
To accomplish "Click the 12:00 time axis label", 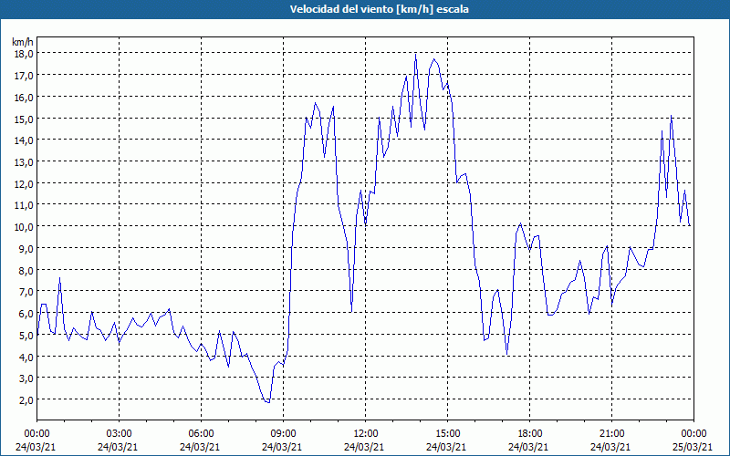I will tap(365, 434).
